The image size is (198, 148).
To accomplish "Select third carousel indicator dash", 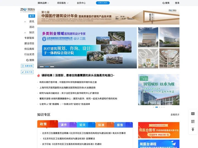I will (x=52, y=67).
